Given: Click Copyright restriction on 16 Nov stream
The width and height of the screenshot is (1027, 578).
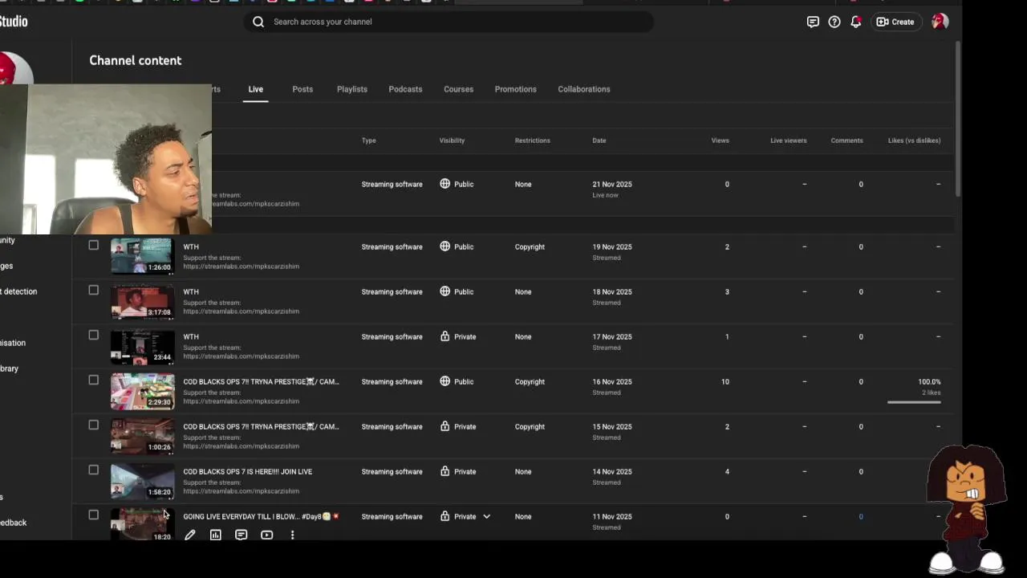Looking at the screenshot, I should click(530, 381).
